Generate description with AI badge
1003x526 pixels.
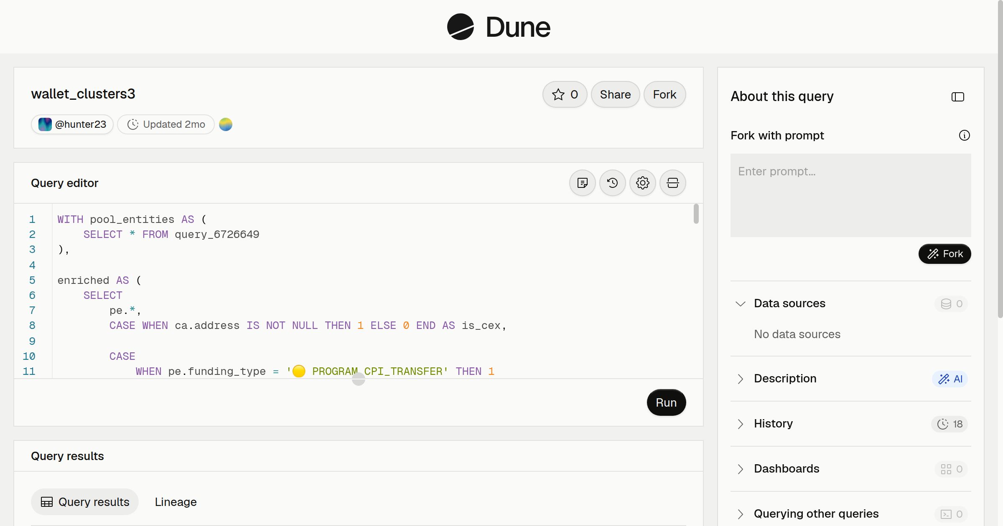(x=950, y=379)
